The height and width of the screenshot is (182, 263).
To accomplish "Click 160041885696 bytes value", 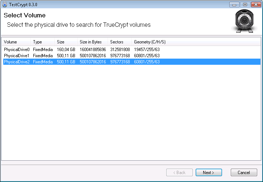I will [93, 50].
